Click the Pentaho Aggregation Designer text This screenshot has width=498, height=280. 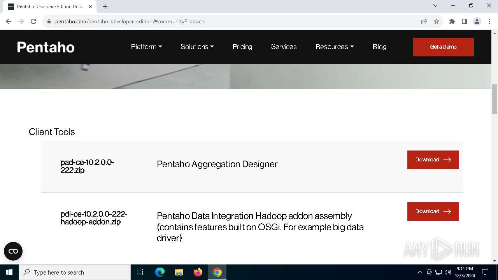point(217,164)
